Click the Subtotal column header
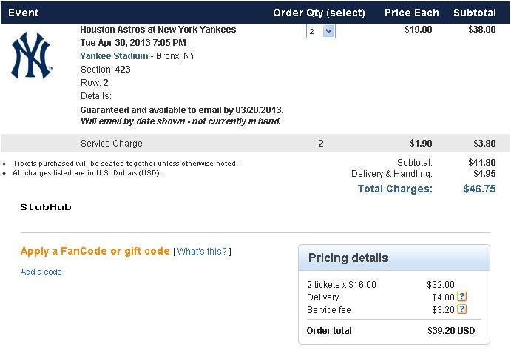511x350 pixels. point(475,13)
